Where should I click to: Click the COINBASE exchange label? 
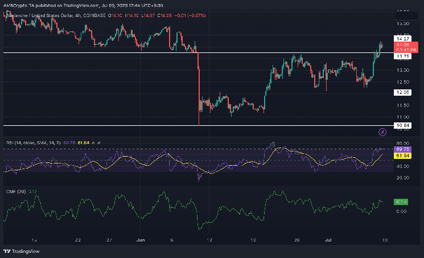94,16
